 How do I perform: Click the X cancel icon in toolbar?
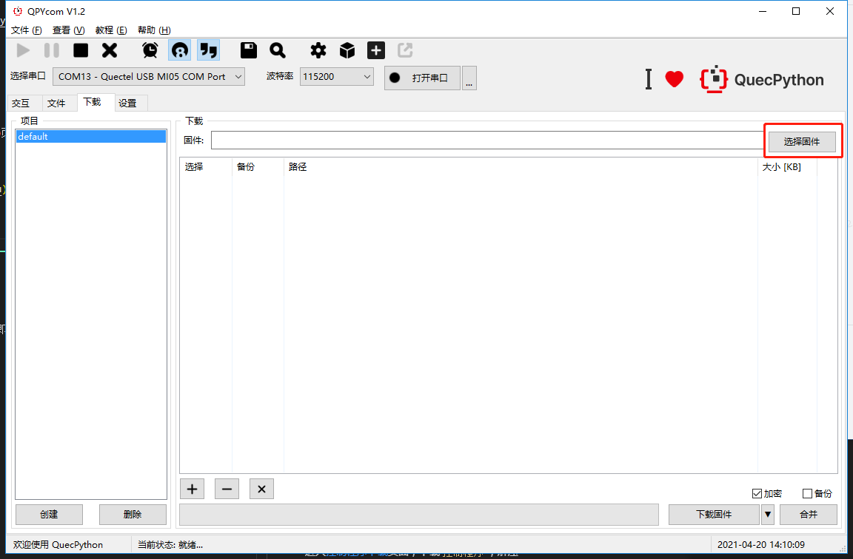click(x=110, y=50)
